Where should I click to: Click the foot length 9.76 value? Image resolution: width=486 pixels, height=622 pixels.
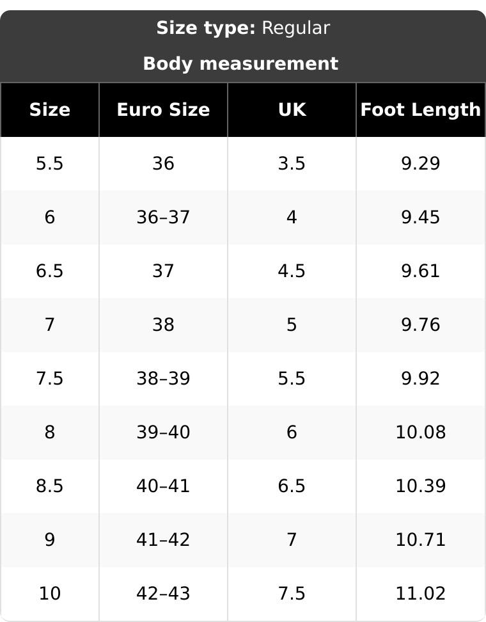[x=421, y=324]
